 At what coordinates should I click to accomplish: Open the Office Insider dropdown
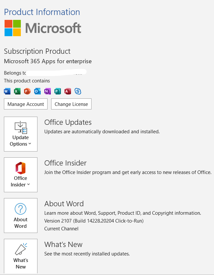21,175
